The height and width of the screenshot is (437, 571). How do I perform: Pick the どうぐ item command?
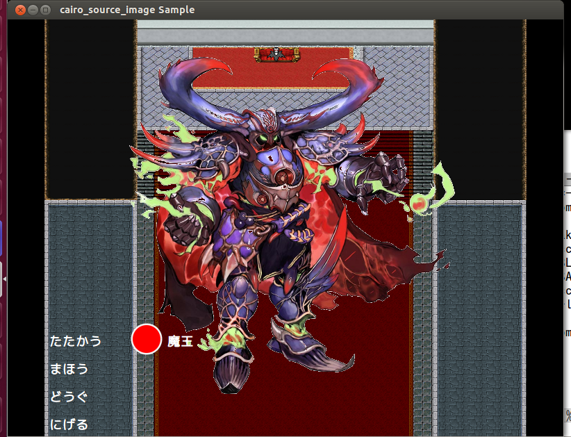point(69,397)
